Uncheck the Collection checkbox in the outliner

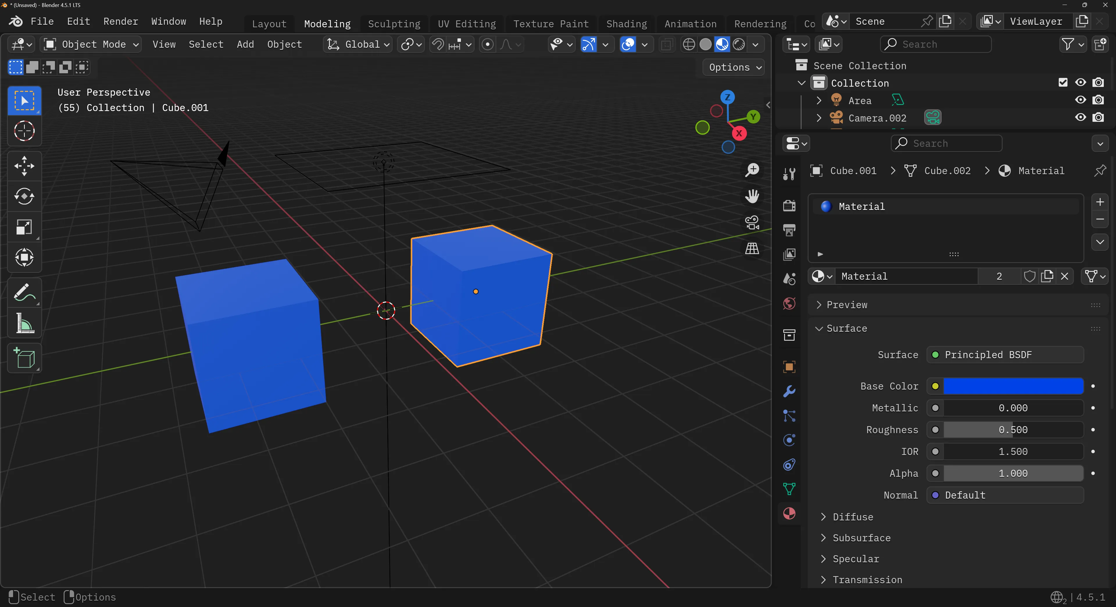(1063, 82)
